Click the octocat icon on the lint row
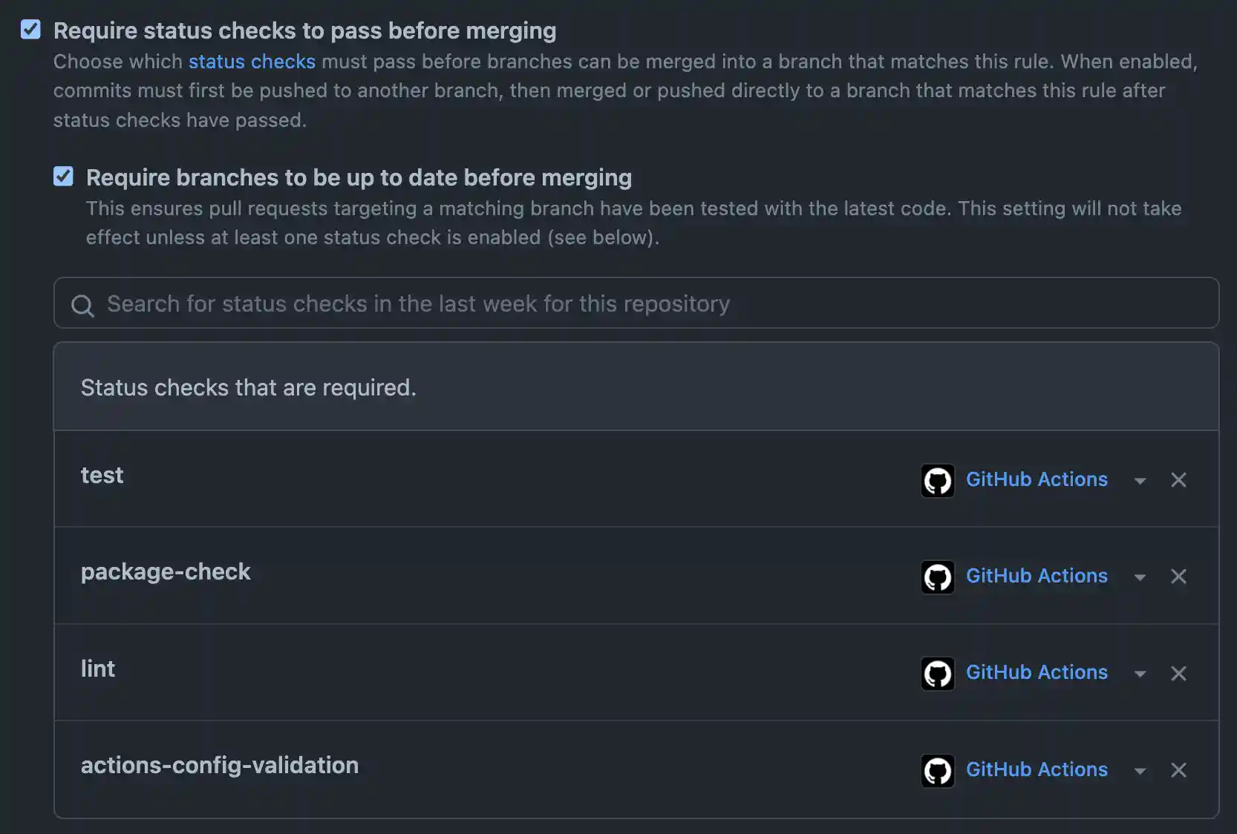Screen dimensions: 1237x834 [x=938, y=674]
